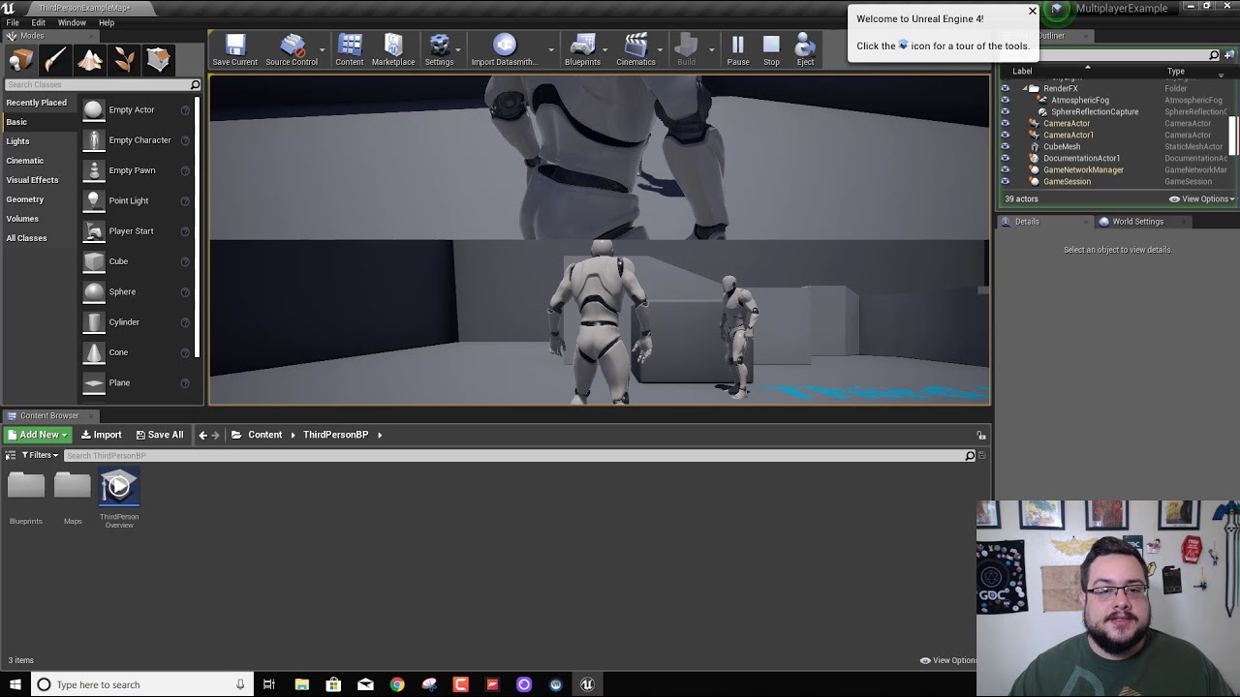Image resolution: width=1240 pixels, height=697 pixels.
Task: Open the Content toolbar button
Action: [350, 50]
